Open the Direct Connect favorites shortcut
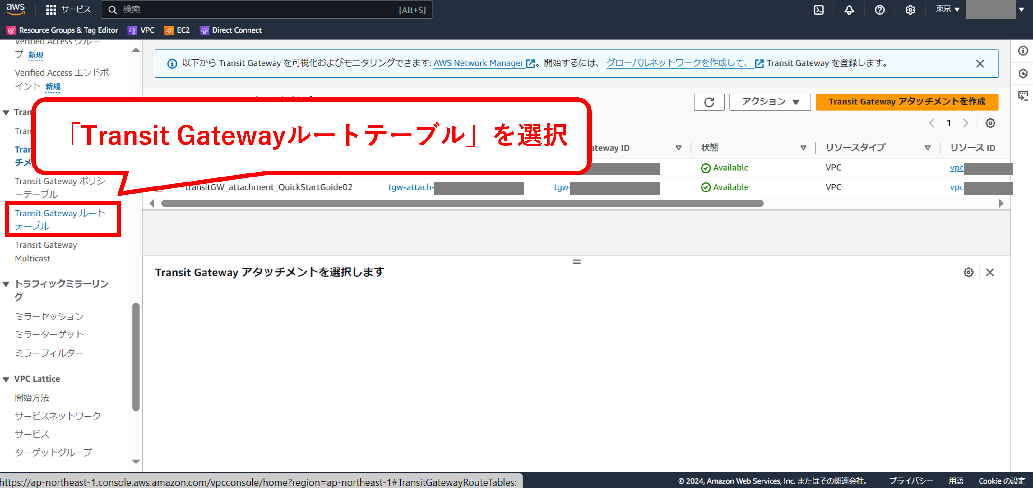Viewport: 1033px width, 488px height. (231, 30)
